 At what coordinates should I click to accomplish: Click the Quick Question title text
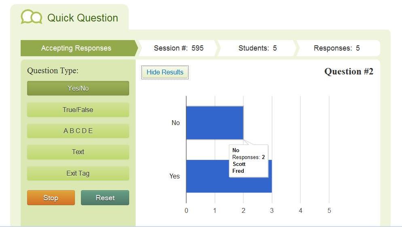point(83,18)
